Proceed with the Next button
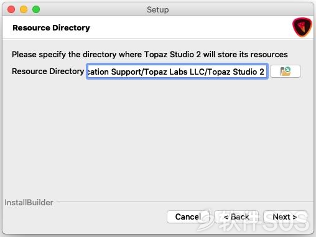Viewport: 316px width, 237px height. pos(285,217)
